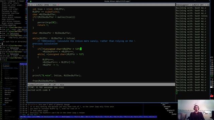The image size is (214, 120).
Task: Click '*RLEDecPtr++ = *RLEPtr++;' line
Action: 58,52
